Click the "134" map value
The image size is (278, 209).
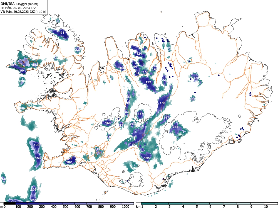click(137, 73)
